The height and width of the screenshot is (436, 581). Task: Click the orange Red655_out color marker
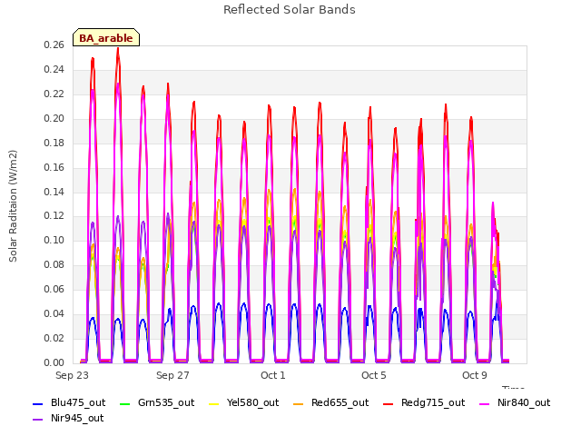(299, 403)
